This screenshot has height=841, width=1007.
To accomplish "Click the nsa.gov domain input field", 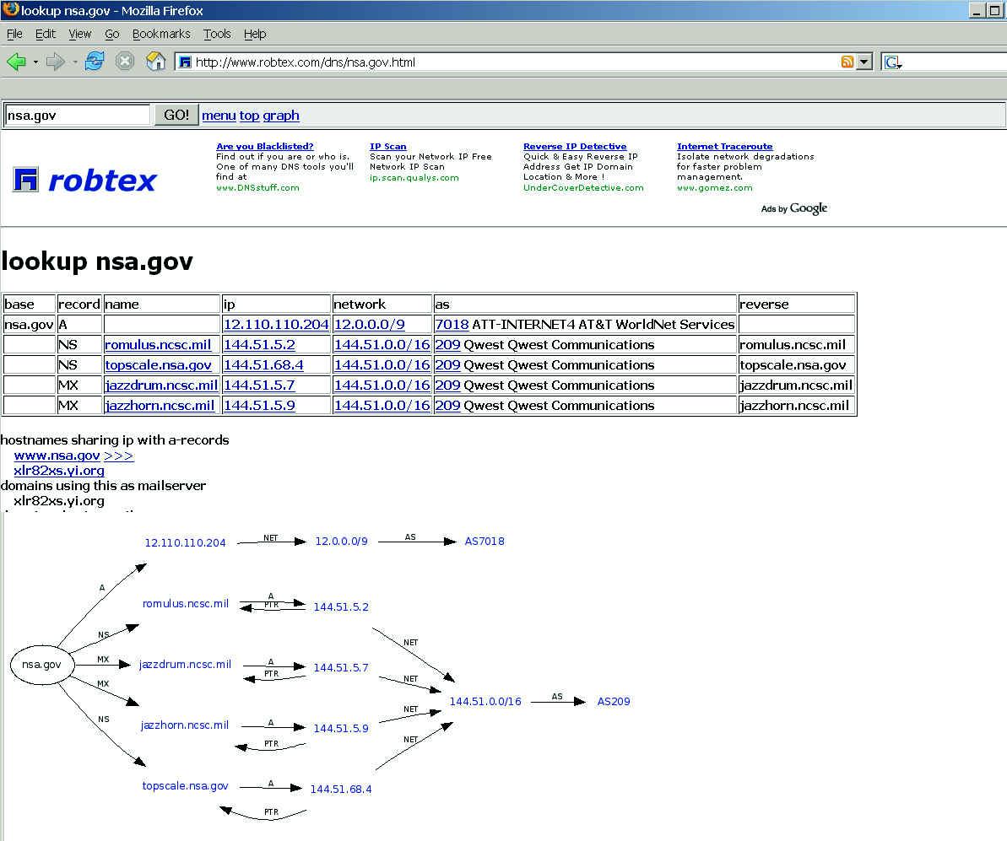I will (77, 115).
